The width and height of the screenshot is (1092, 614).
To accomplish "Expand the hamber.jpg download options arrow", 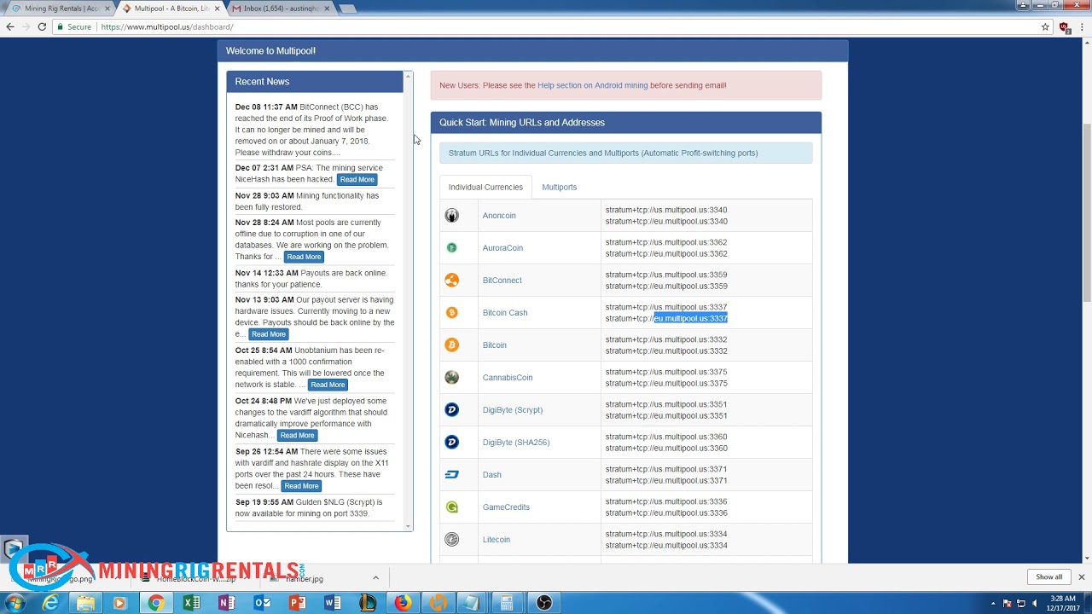I will [x=375, y=578].
